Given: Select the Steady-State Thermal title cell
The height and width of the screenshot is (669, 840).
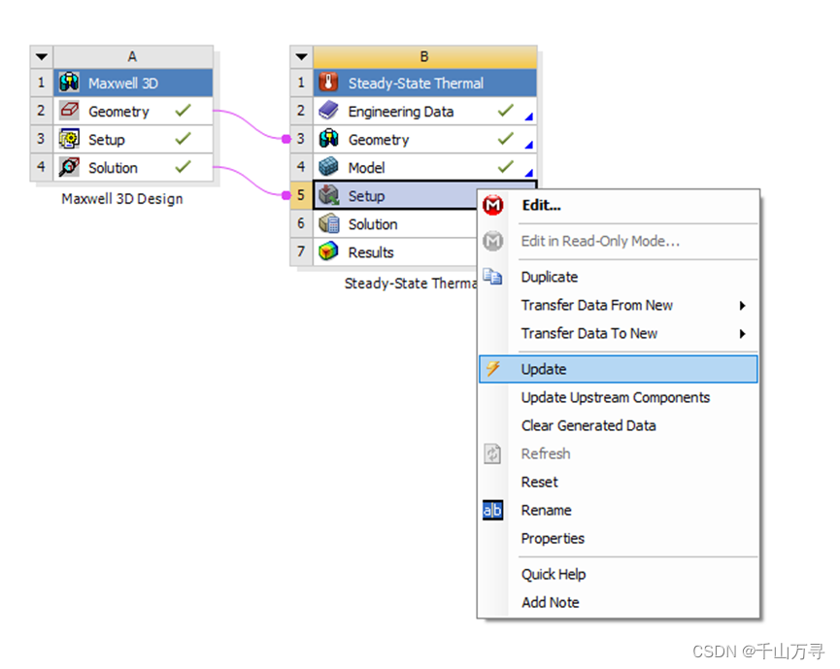Looking at the screenshot, I should point(424,83).
